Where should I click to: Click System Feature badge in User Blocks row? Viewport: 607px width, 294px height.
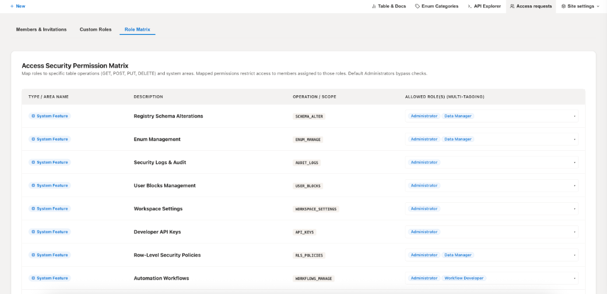coord(50,185)
